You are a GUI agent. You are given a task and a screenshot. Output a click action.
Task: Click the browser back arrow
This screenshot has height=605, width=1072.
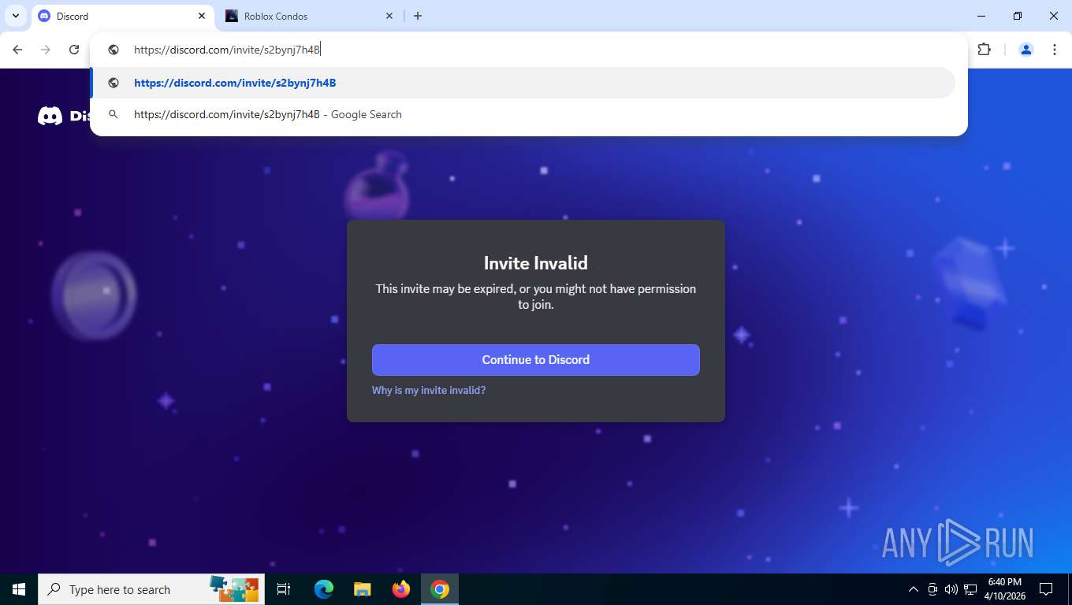[x=17, y=50]
